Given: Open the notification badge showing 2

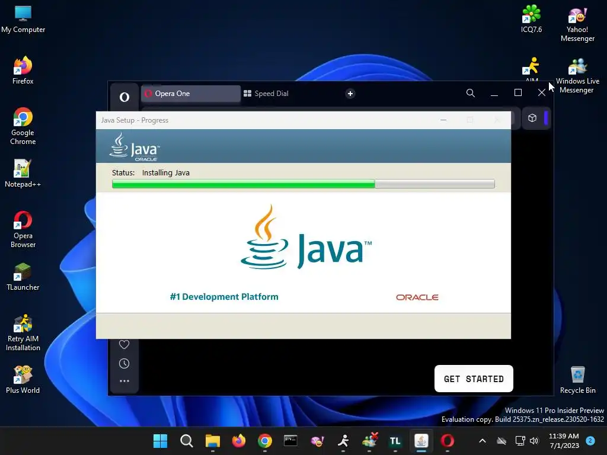Looking at the screenshot, I should [590, 441].
